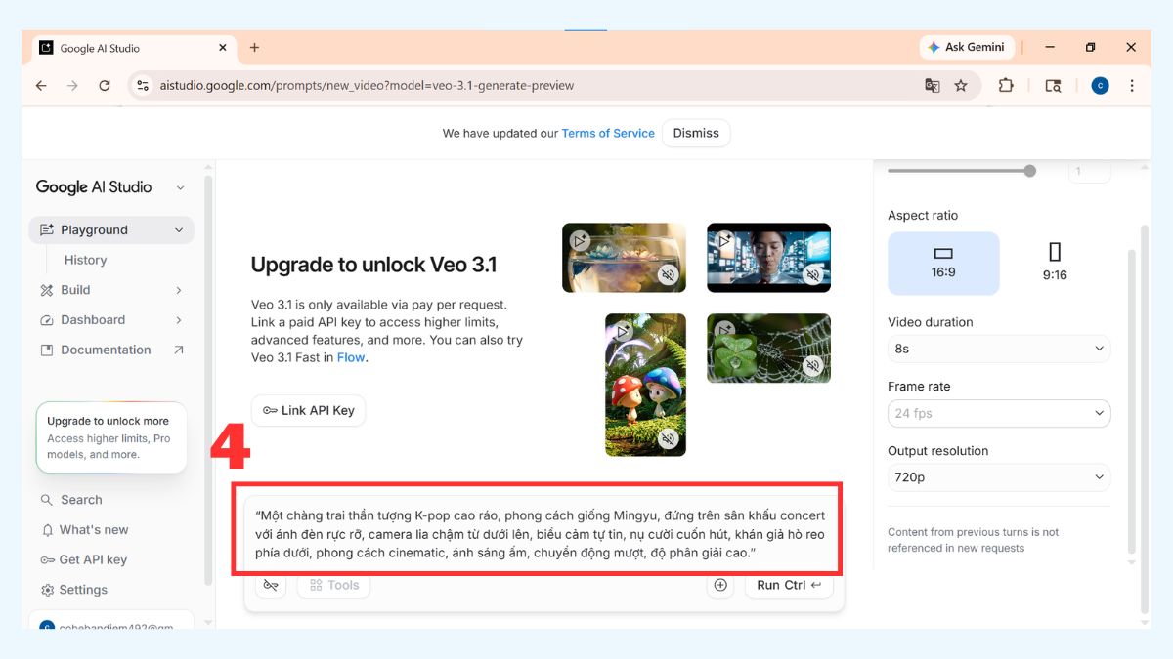Open Chrome three-dot menu
Viewport: 1173px width, 659px height.
tap(1132, 86)
